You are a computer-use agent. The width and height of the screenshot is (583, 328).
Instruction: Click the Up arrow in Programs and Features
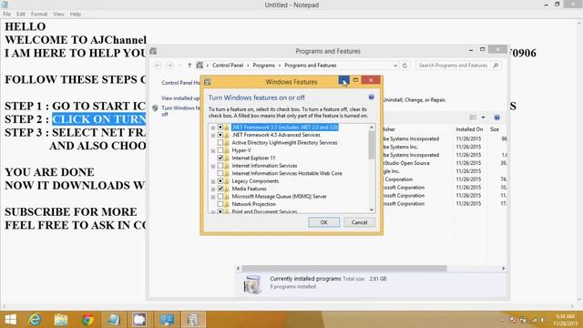[189, 66]
